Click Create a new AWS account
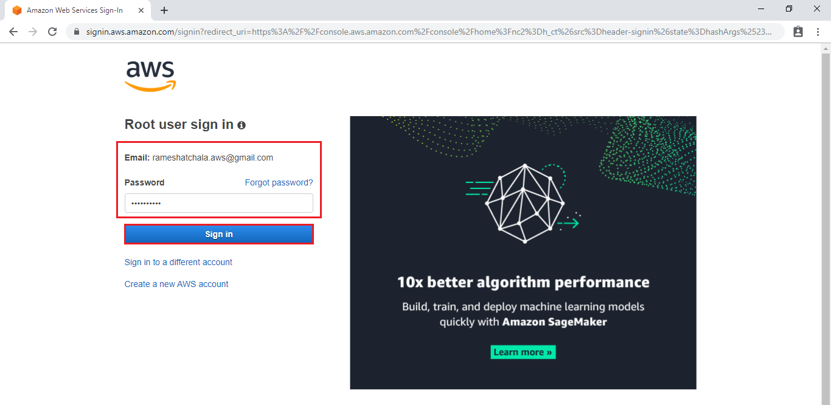Viewport: 831px width, 405px height. click(x=176, y=283)
